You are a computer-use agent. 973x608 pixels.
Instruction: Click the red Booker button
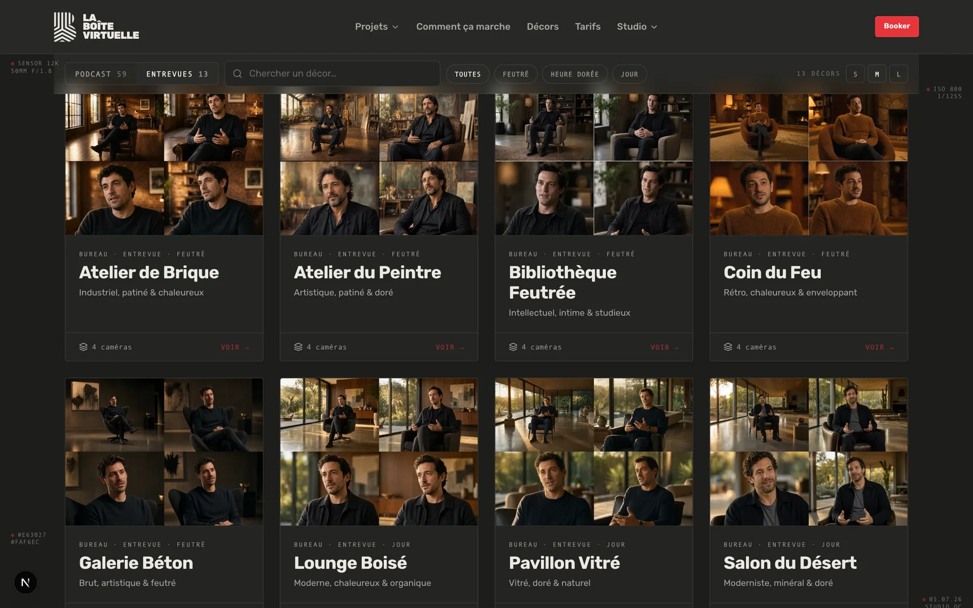pos(897,26)
